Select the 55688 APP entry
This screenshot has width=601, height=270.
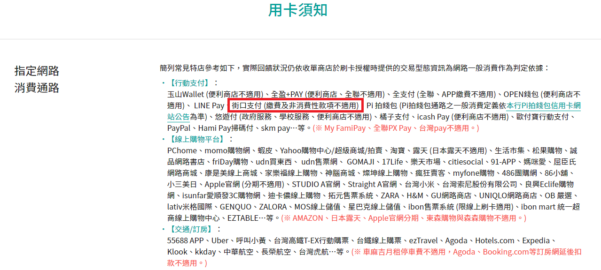pyautogui.click(x=185, y=240)
